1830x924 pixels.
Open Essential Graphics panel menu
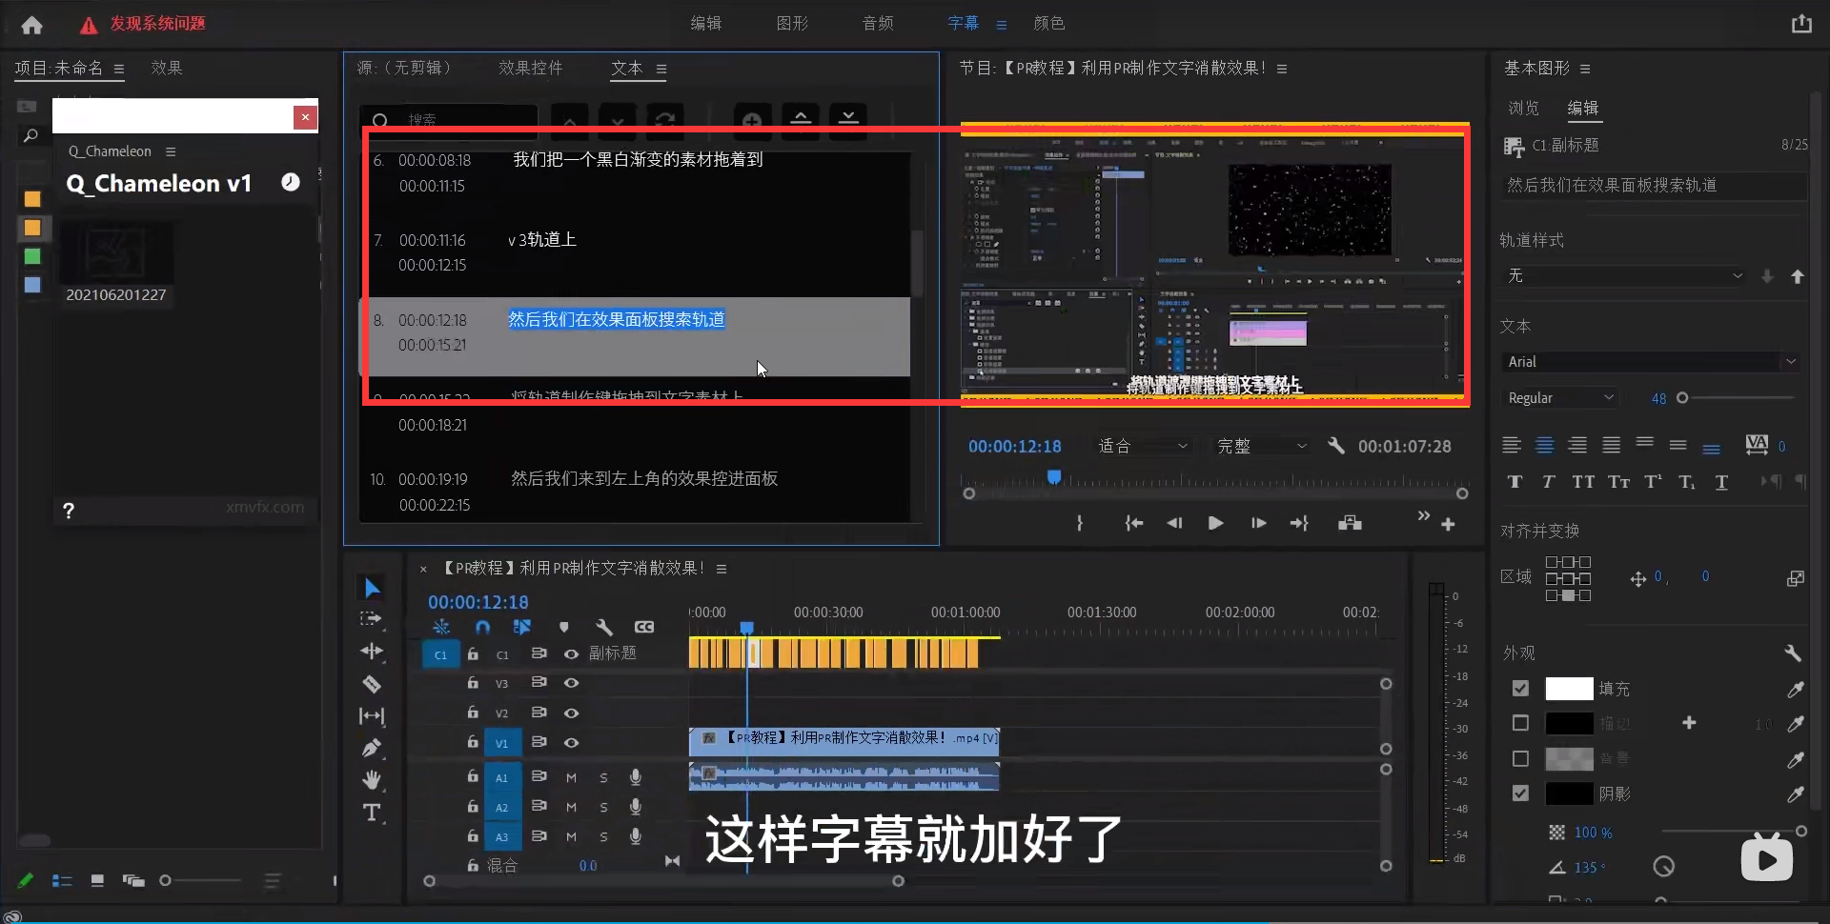(1585, 69)
